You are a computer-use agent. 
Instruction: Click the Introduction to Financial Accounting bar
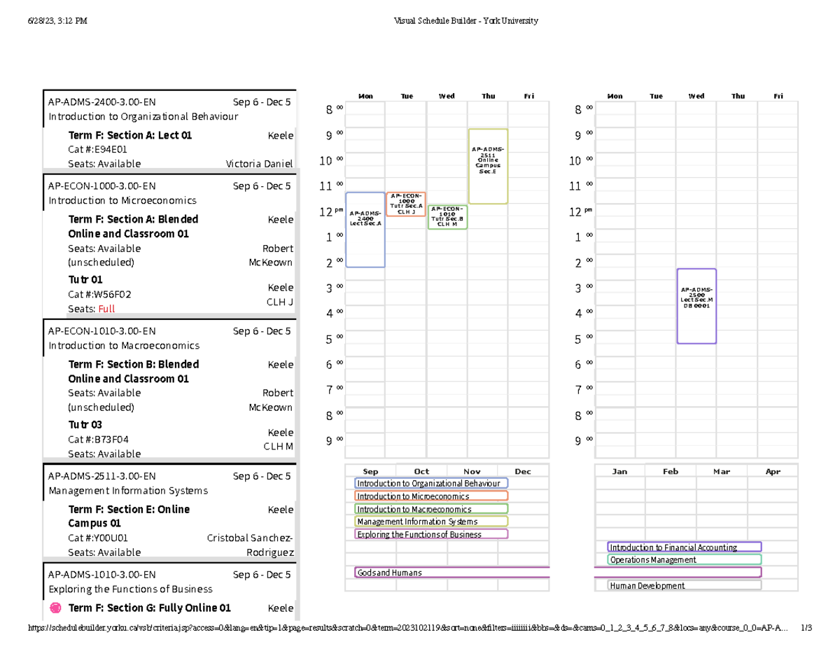pyautogui.click(x=684, y=547)
